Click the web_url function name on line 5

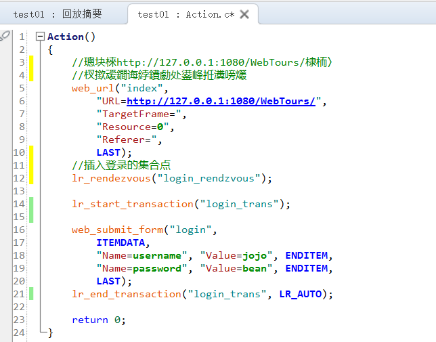[93, 88]
